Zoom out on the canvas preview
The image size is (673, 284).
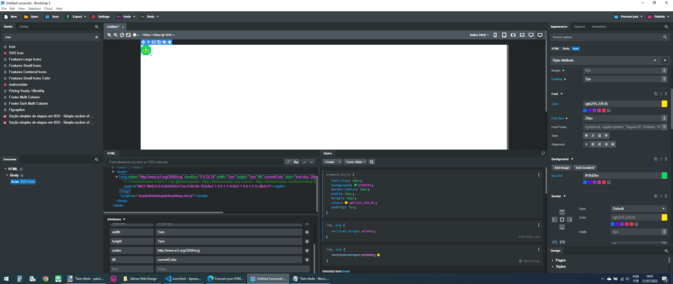pos(116,35)
